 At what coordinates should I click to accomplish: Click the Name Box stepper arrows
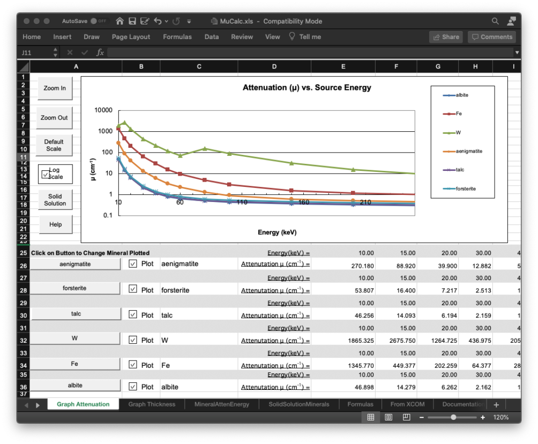pos(55,52)
